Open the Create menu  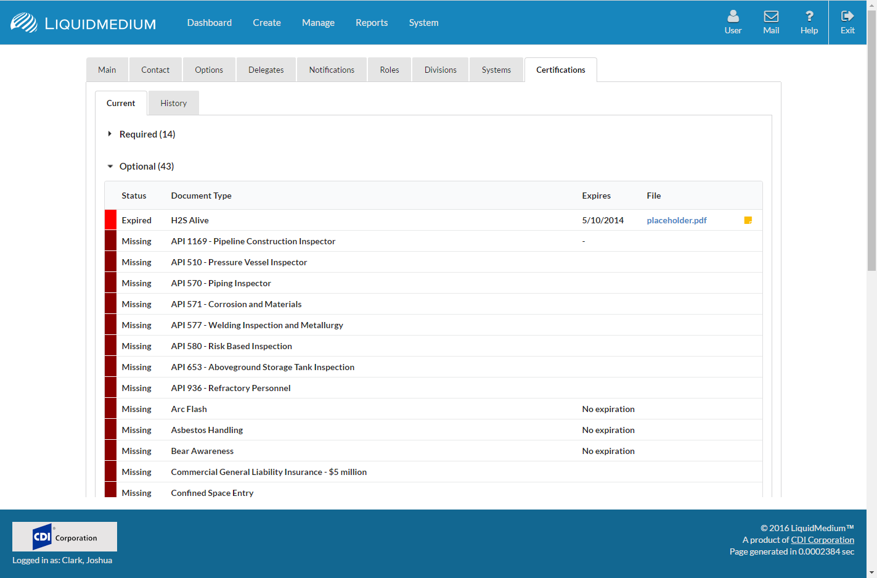[266, 23]
